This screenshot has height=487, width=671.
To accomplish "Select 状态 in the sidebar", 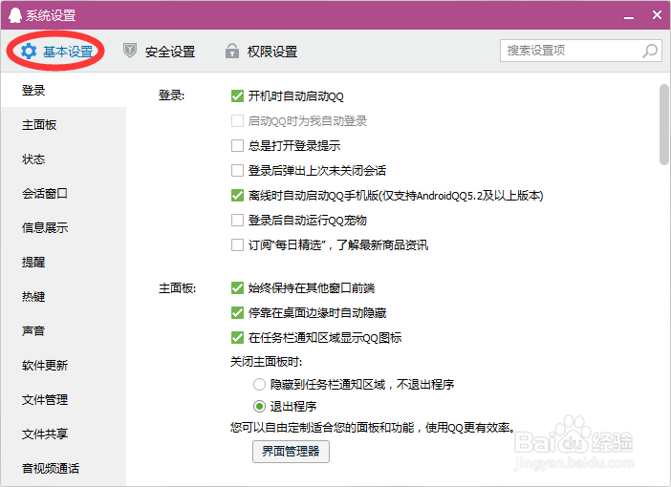I will pos(64,159).
